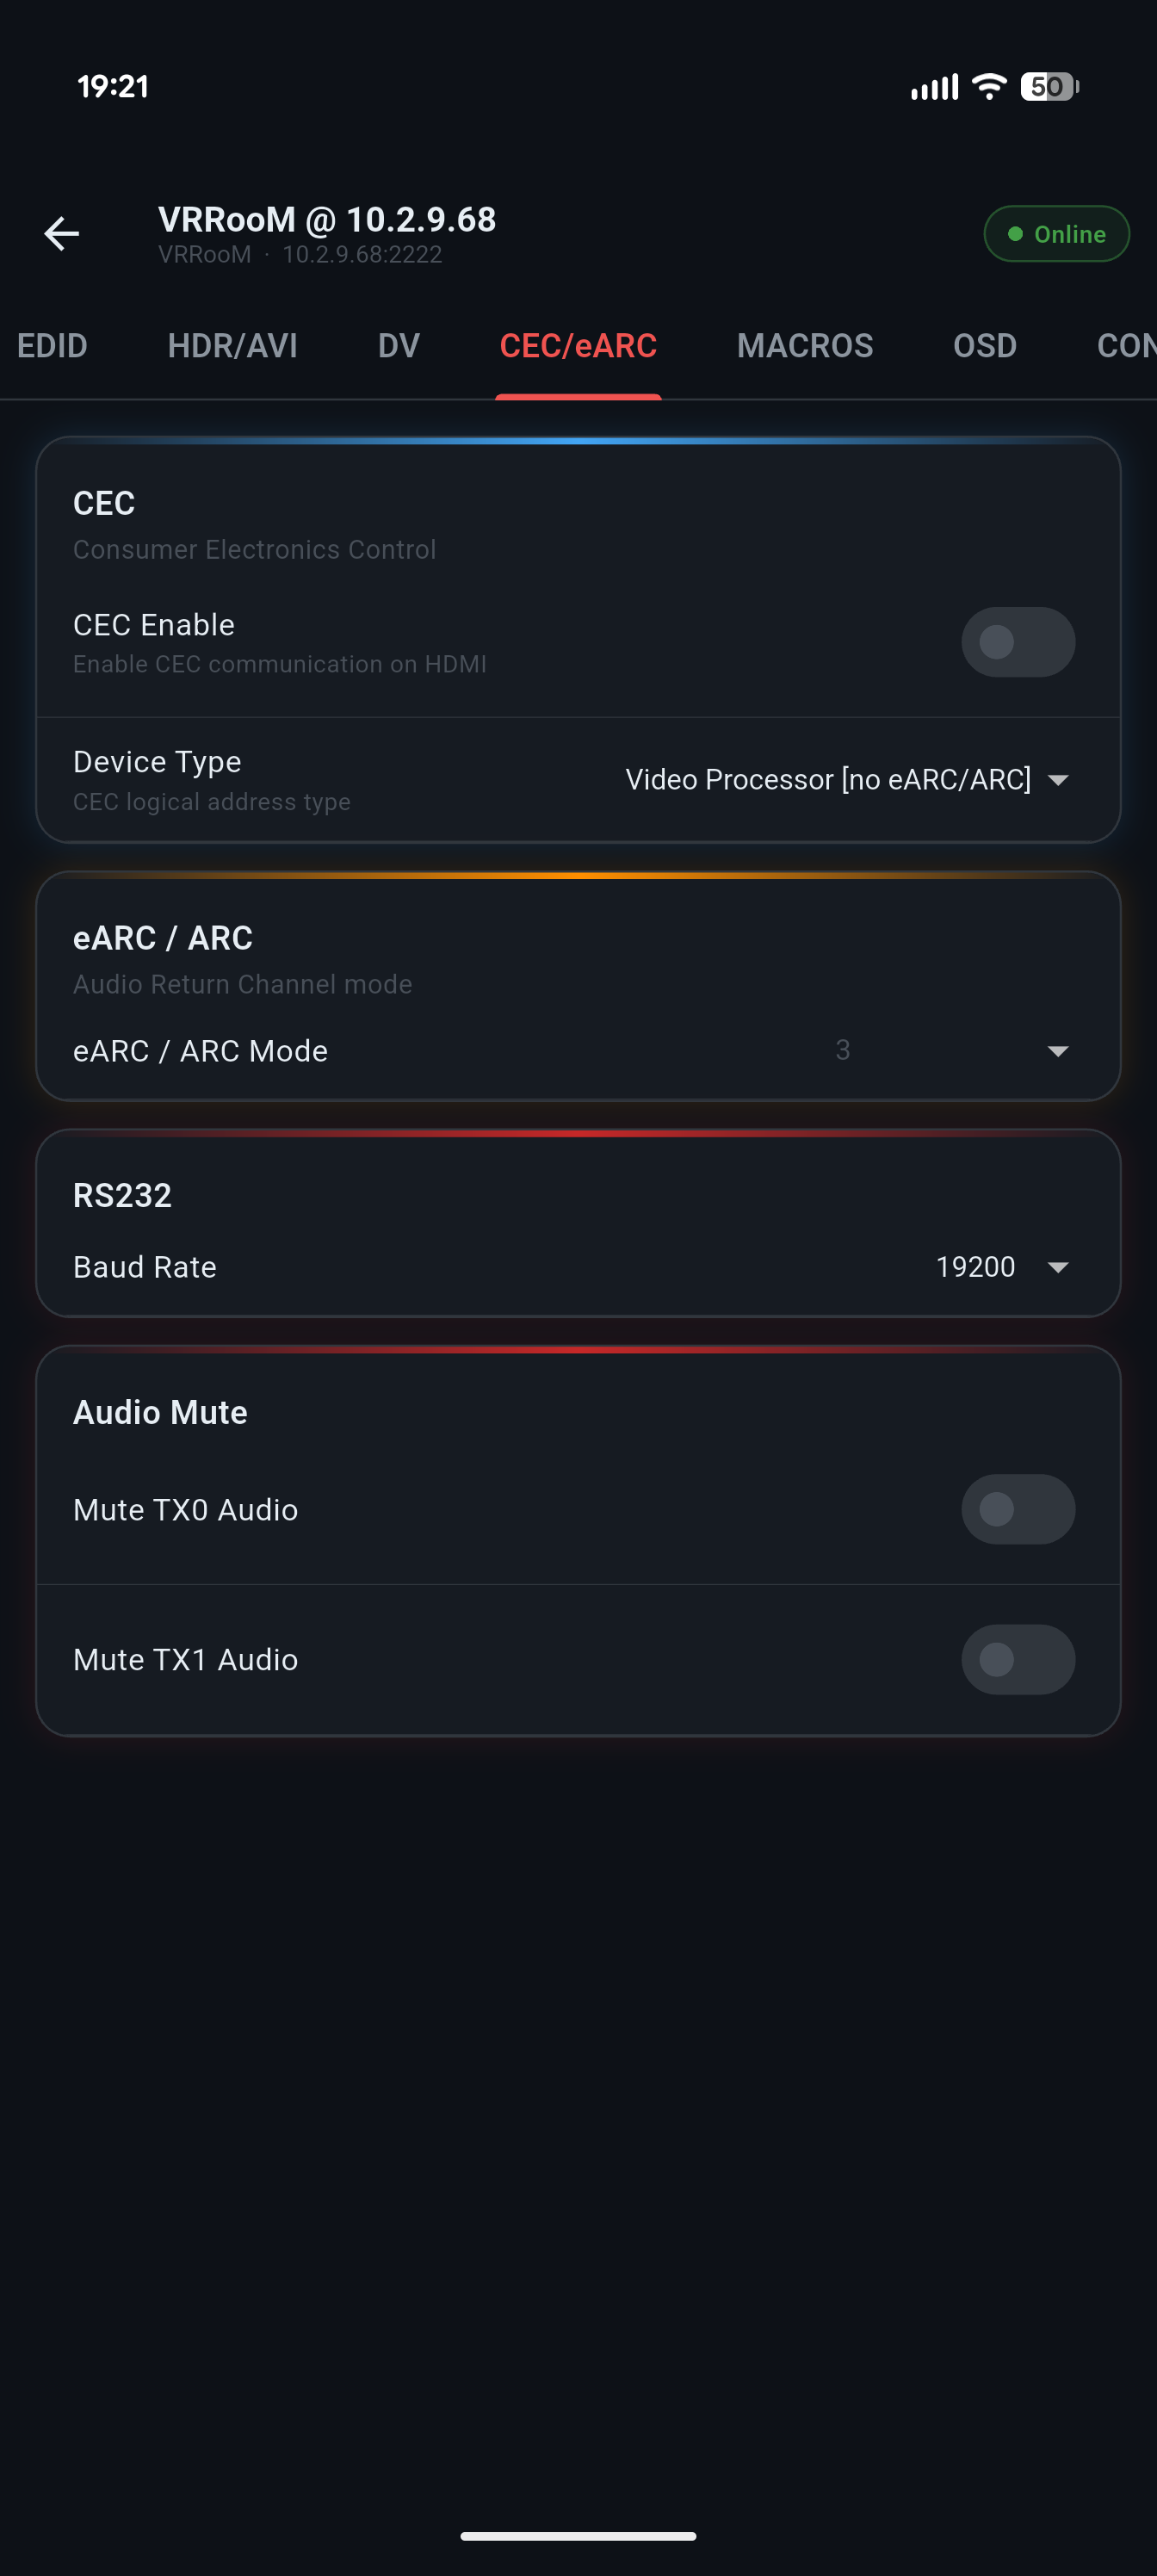This screenshot has width=1157, height=2576.
Task: Tap the CEC/eARC tab
Action: point(578,346)
